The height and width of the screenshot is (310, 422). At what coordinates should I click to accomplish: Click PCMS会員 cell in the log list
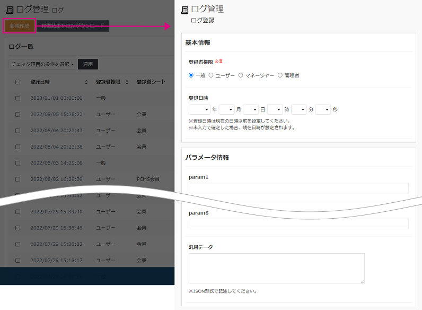(x=148, y=179)
